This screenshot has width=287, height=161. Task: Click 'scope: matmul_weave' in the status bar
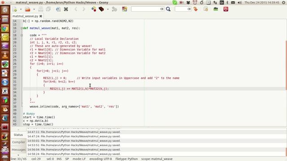tap(157, 159)
